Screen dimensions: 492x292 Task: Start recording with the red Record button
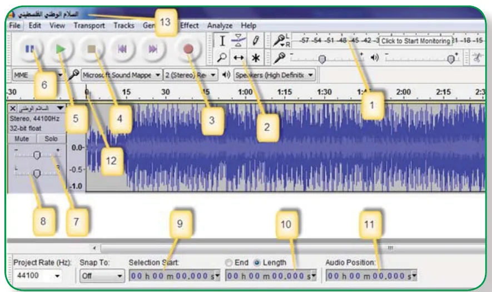click(188, 49)
